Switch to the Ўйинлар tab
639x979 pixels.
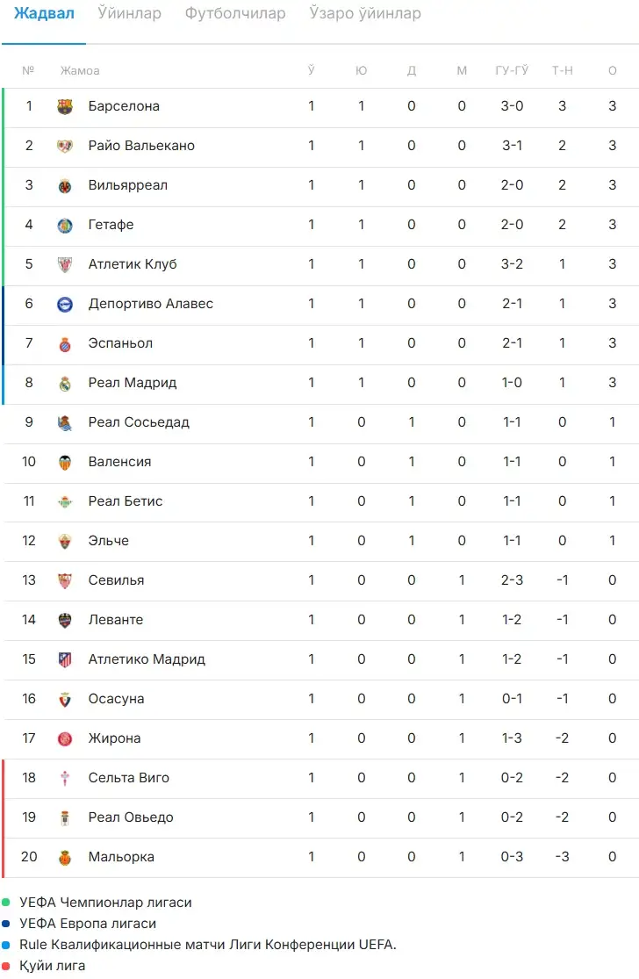pyautogui.click(x=129, y=13)
